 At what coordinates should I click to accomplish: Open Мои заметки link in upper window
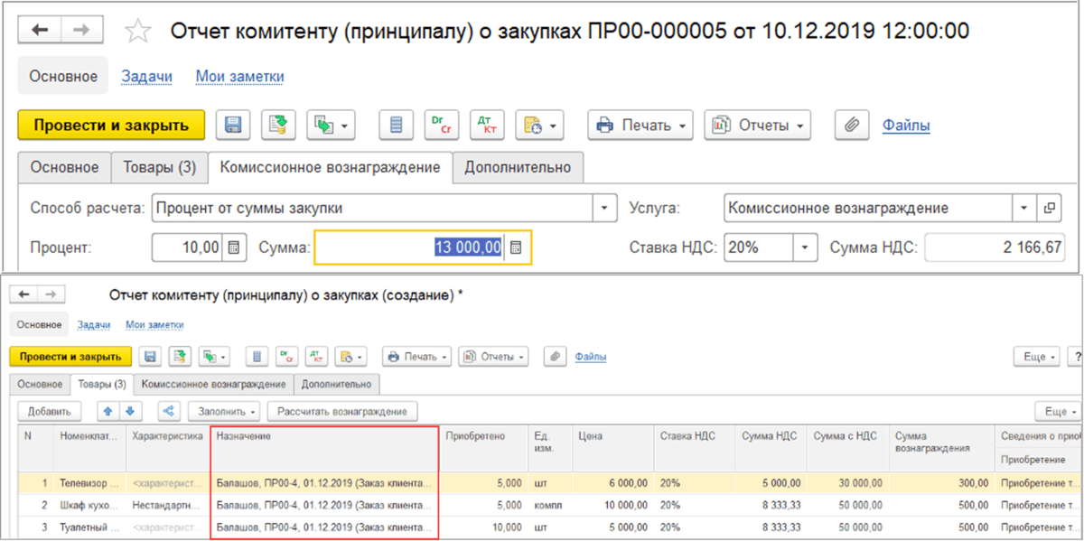[239, 77]
